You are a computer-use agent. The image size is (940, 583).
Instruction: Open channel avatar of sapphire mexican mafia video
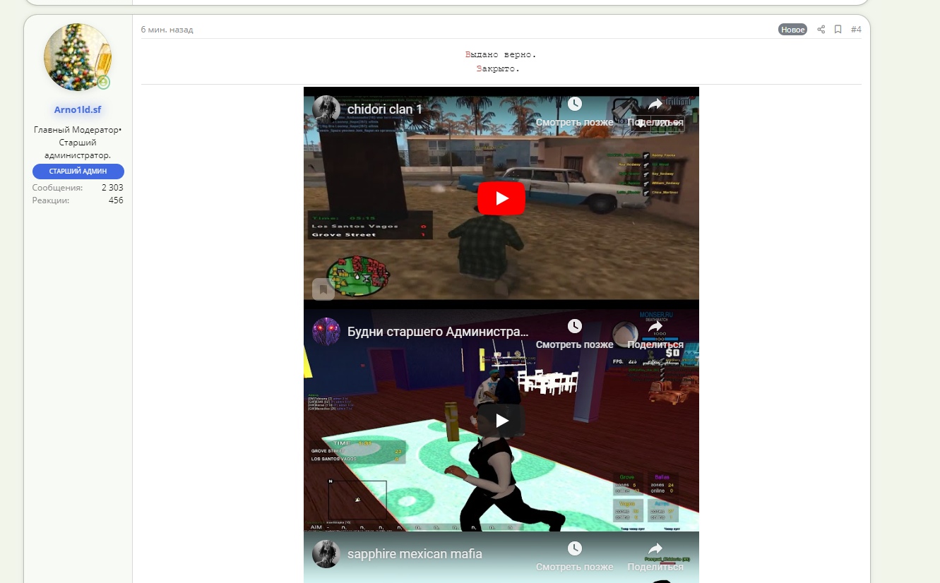click(x=326, y=554)
